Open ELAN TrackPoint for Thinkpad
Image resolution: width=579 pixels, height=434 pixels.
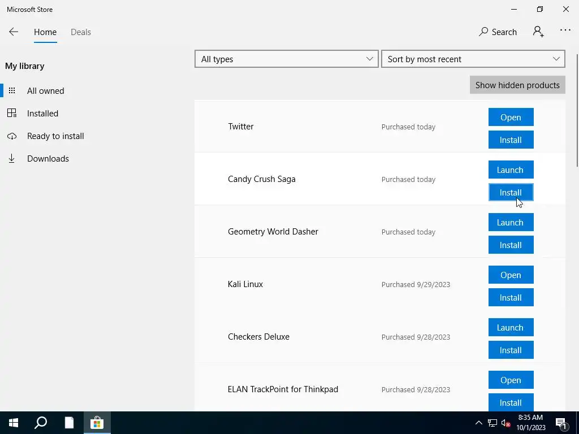[x=511, y=380]
